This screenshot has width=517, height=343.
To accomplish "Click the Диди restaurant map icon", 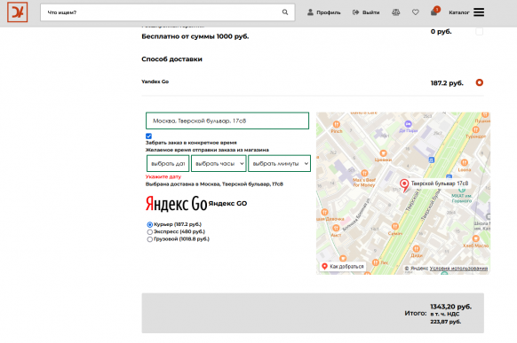I will (416, 249).
